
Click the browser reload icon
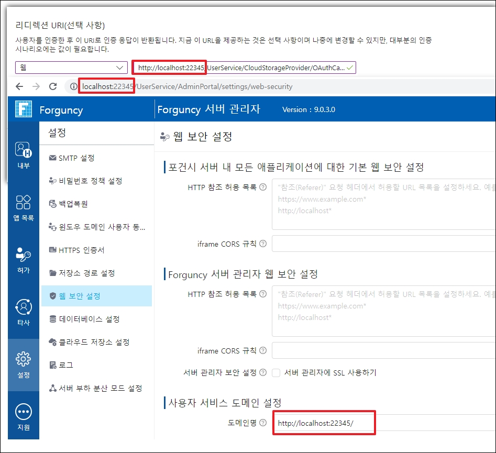[x=52, y=86]
